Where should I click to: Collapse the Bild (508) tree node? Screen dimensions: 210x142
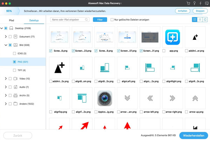pos(6,45)
